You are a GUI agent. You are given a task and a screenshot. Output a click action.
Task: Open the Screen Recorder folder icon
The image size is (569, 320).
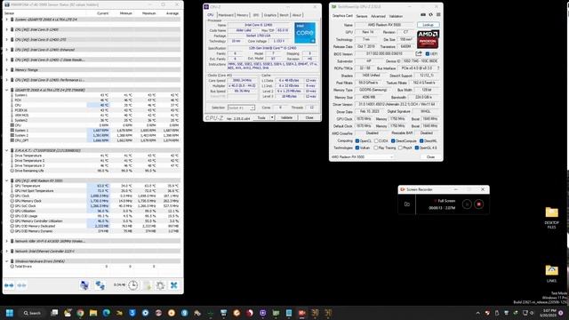(x=407, y=204)
